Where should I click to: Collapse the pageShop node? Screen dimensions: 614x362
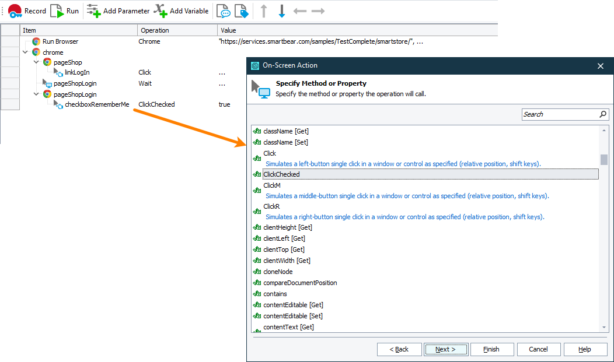coord(36,62)
